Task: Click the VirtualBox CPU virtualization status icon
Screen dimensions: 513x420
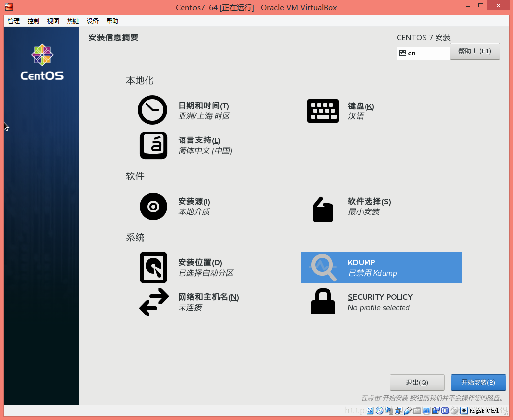Action: 445,410
